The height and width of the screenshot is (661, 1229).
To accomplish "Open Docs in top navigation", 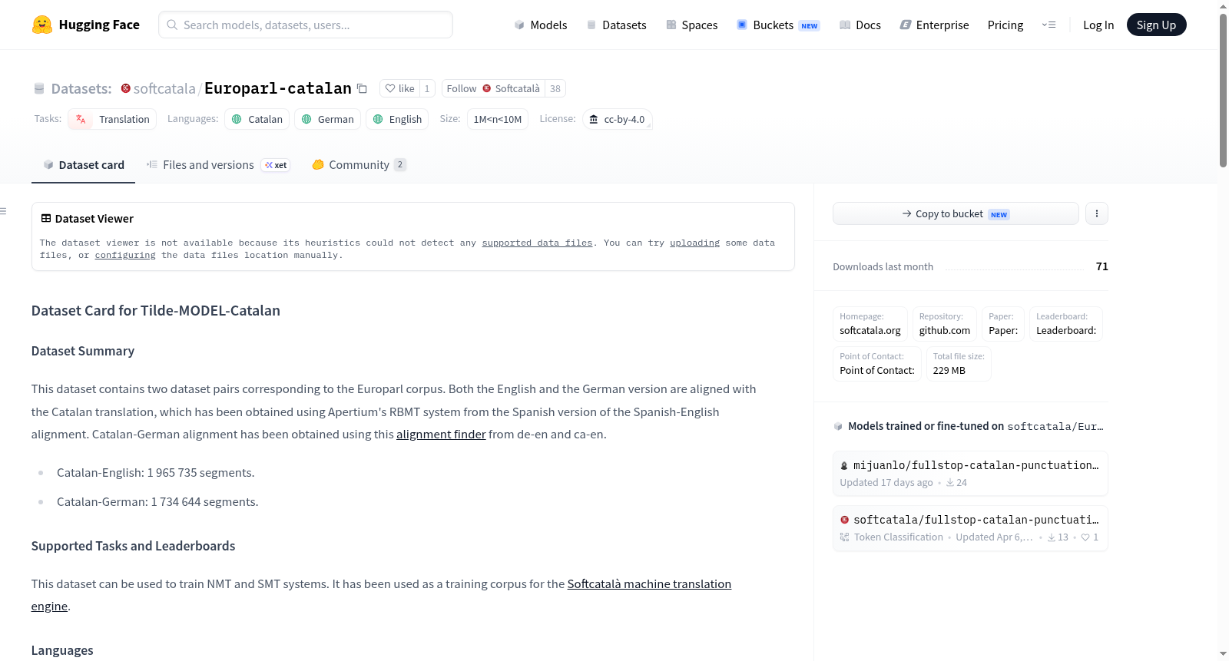I will 860,25.
